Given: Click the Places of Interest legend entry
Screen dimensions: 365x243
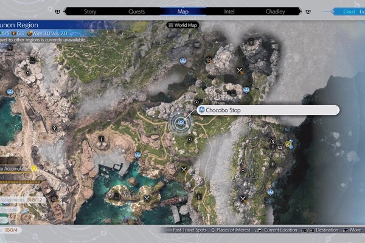Looking at the screenshot, I should (231, 230).
